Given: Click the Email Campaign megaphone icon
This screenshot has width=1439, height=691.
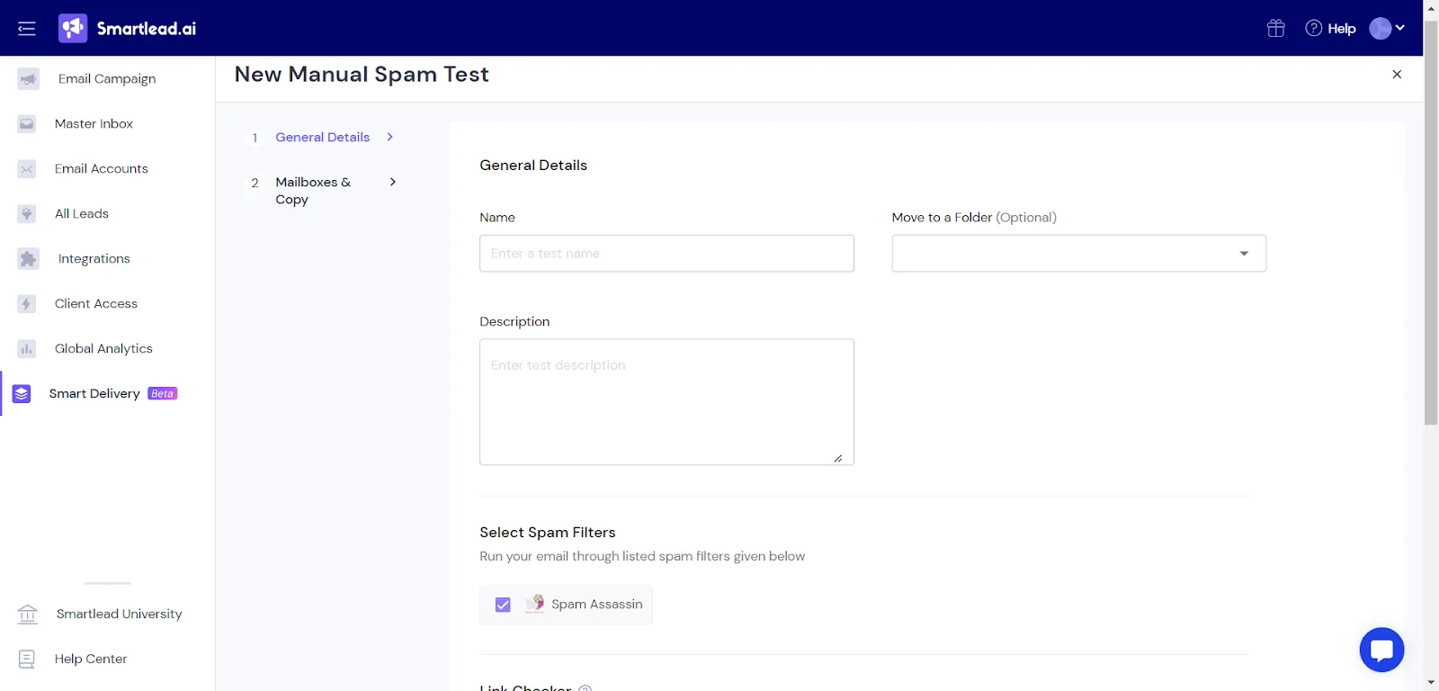Looking at the screenshot, I should coord(29,79).
